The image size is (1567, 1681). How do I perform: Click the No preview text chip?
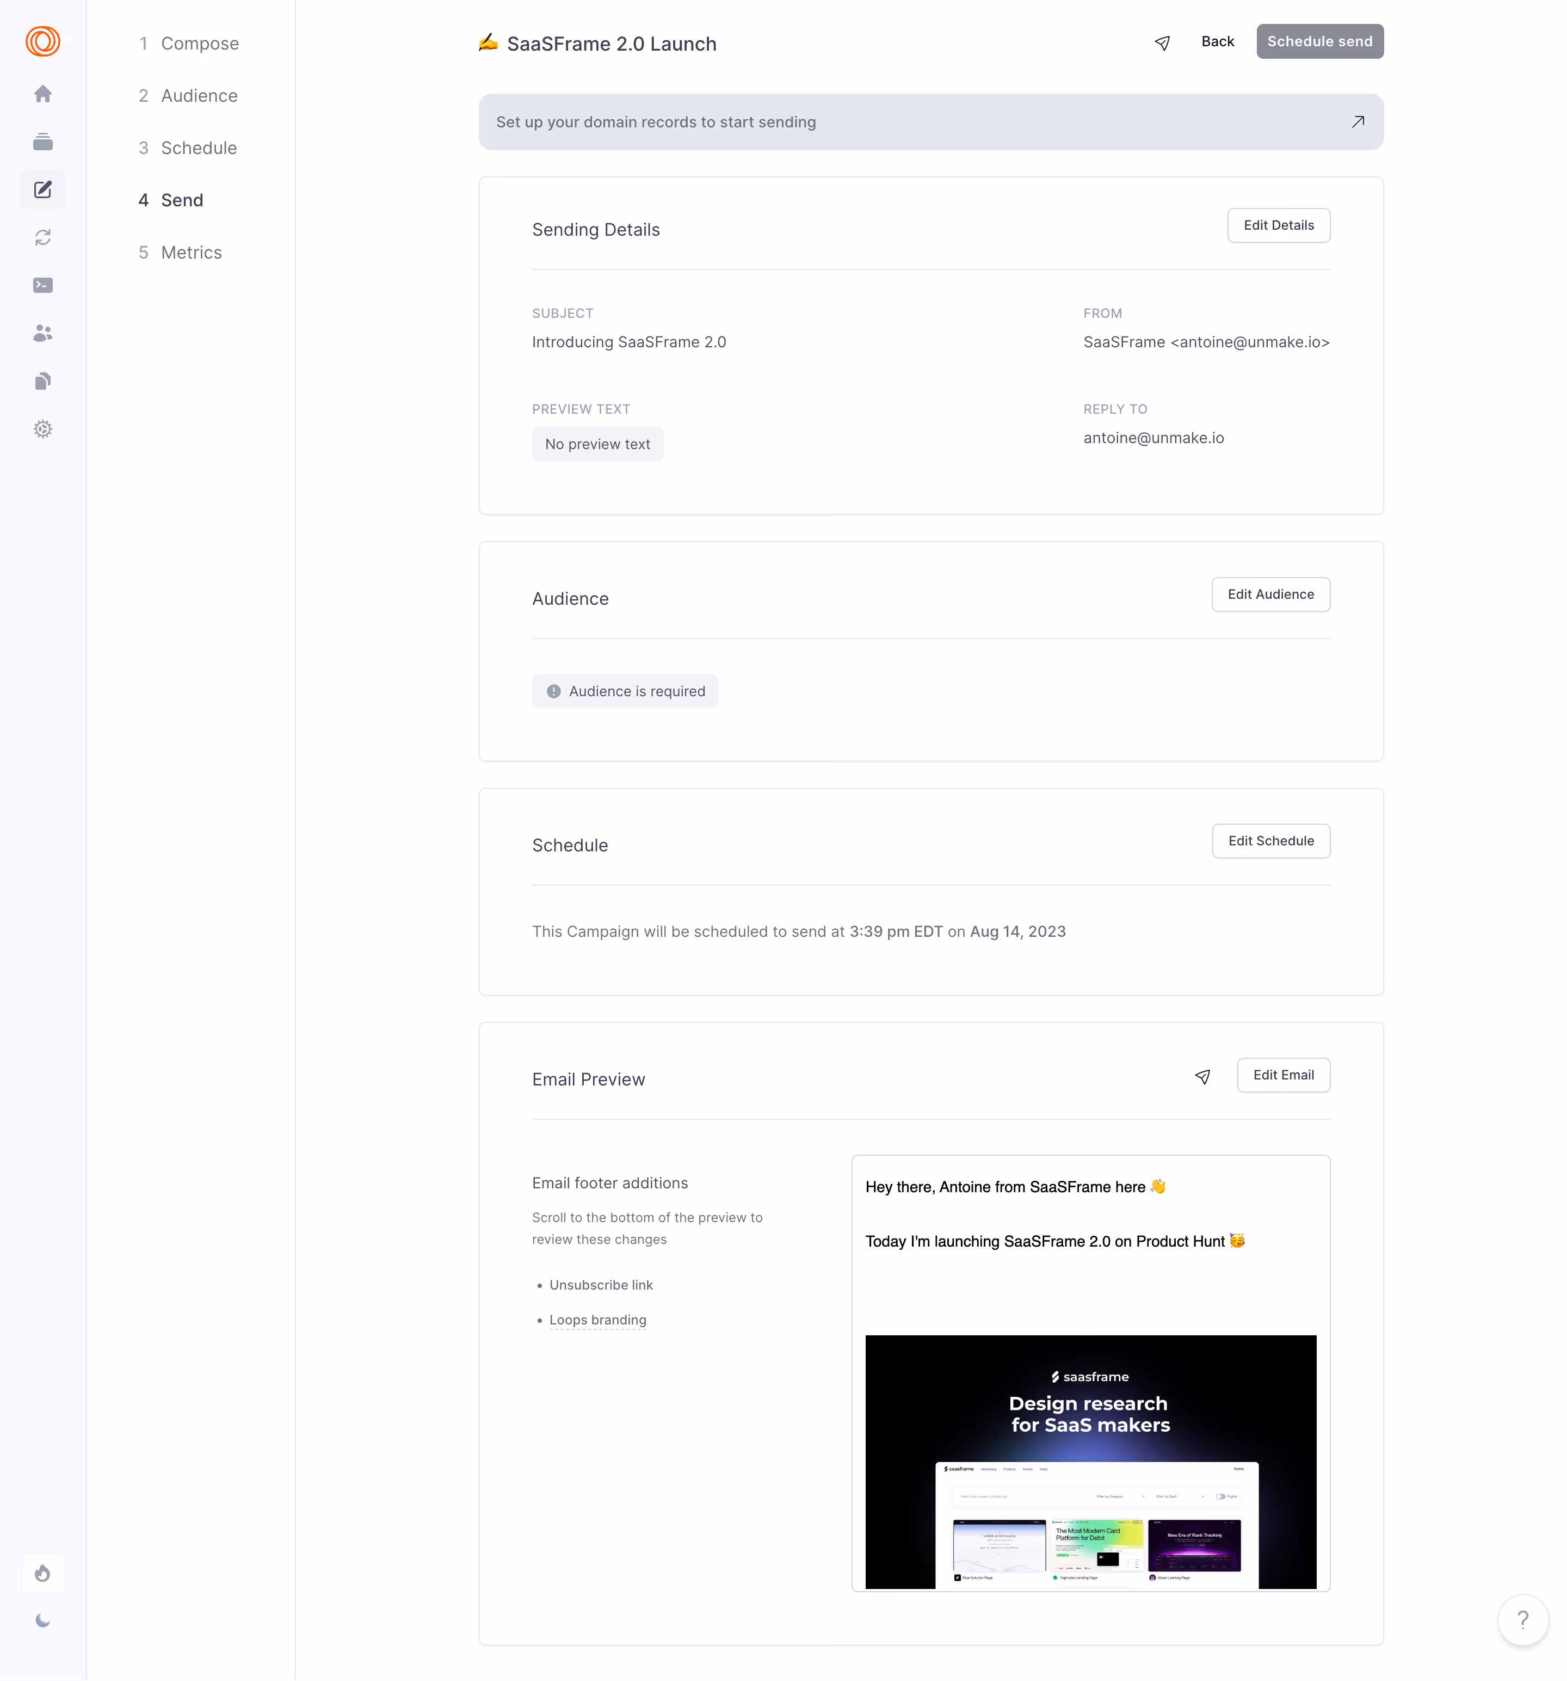click(x=597, y=445)
